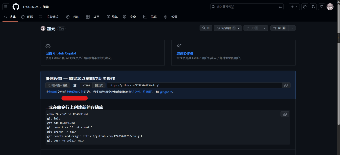Switch to the 项目 projects tab
This screenshot has height=155, width=340.
93,17
